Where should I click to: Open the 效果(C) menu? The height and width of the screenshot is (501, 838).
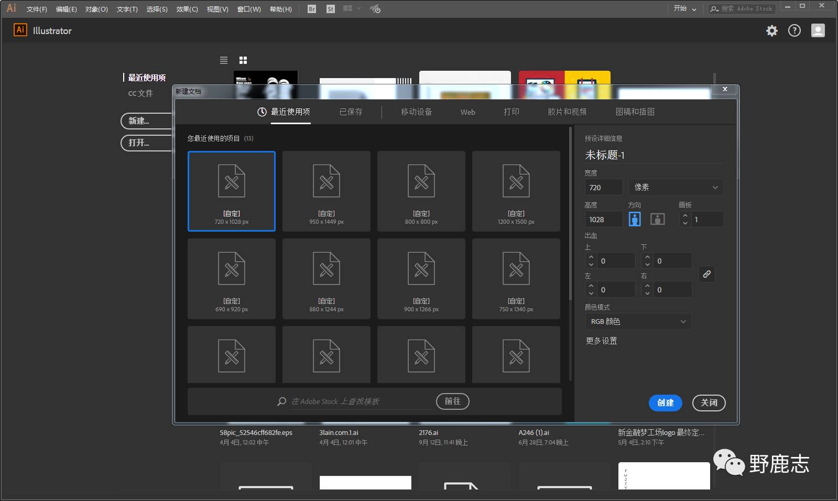[187, 9]
